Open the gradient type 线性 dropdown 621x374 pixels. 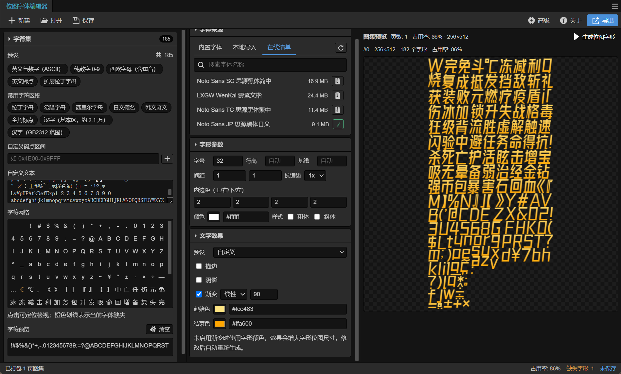tap(234, 294)
